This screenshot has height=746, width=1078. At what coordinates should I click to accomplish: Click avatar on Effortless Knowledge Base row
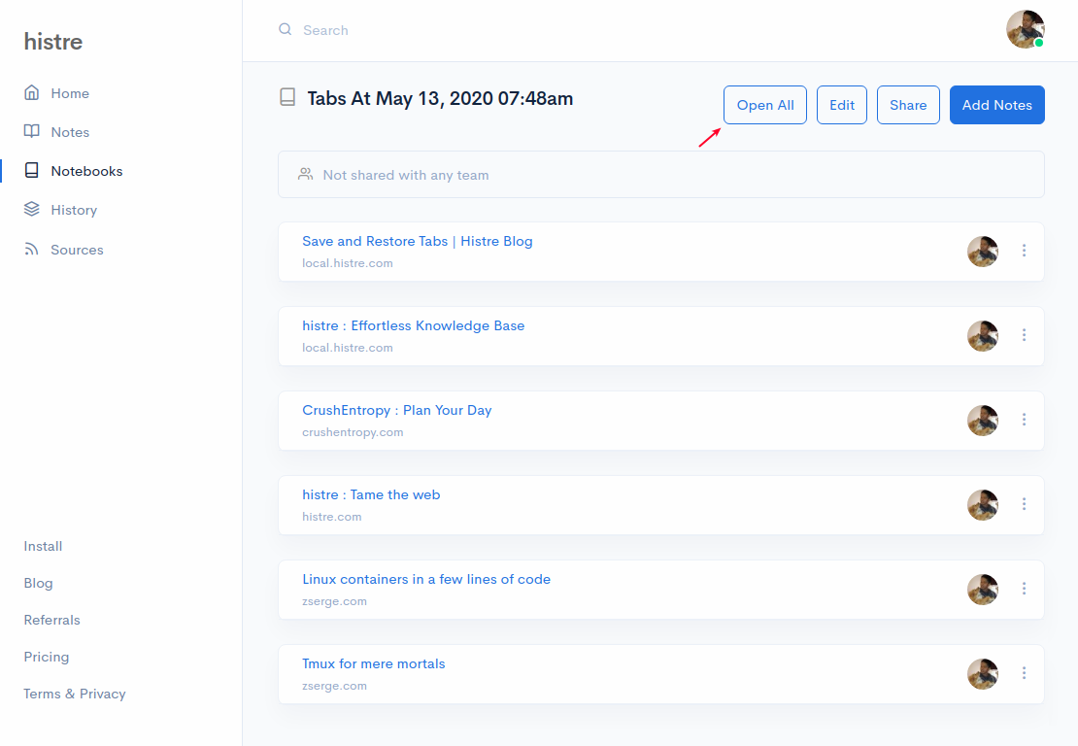pyautogui.click(x=983, y=335)
